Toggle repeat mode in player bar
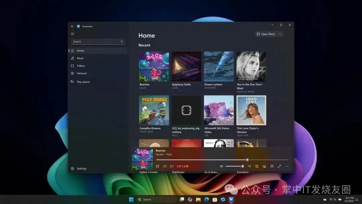The image size is (362, 204). [x=257, y=166]
